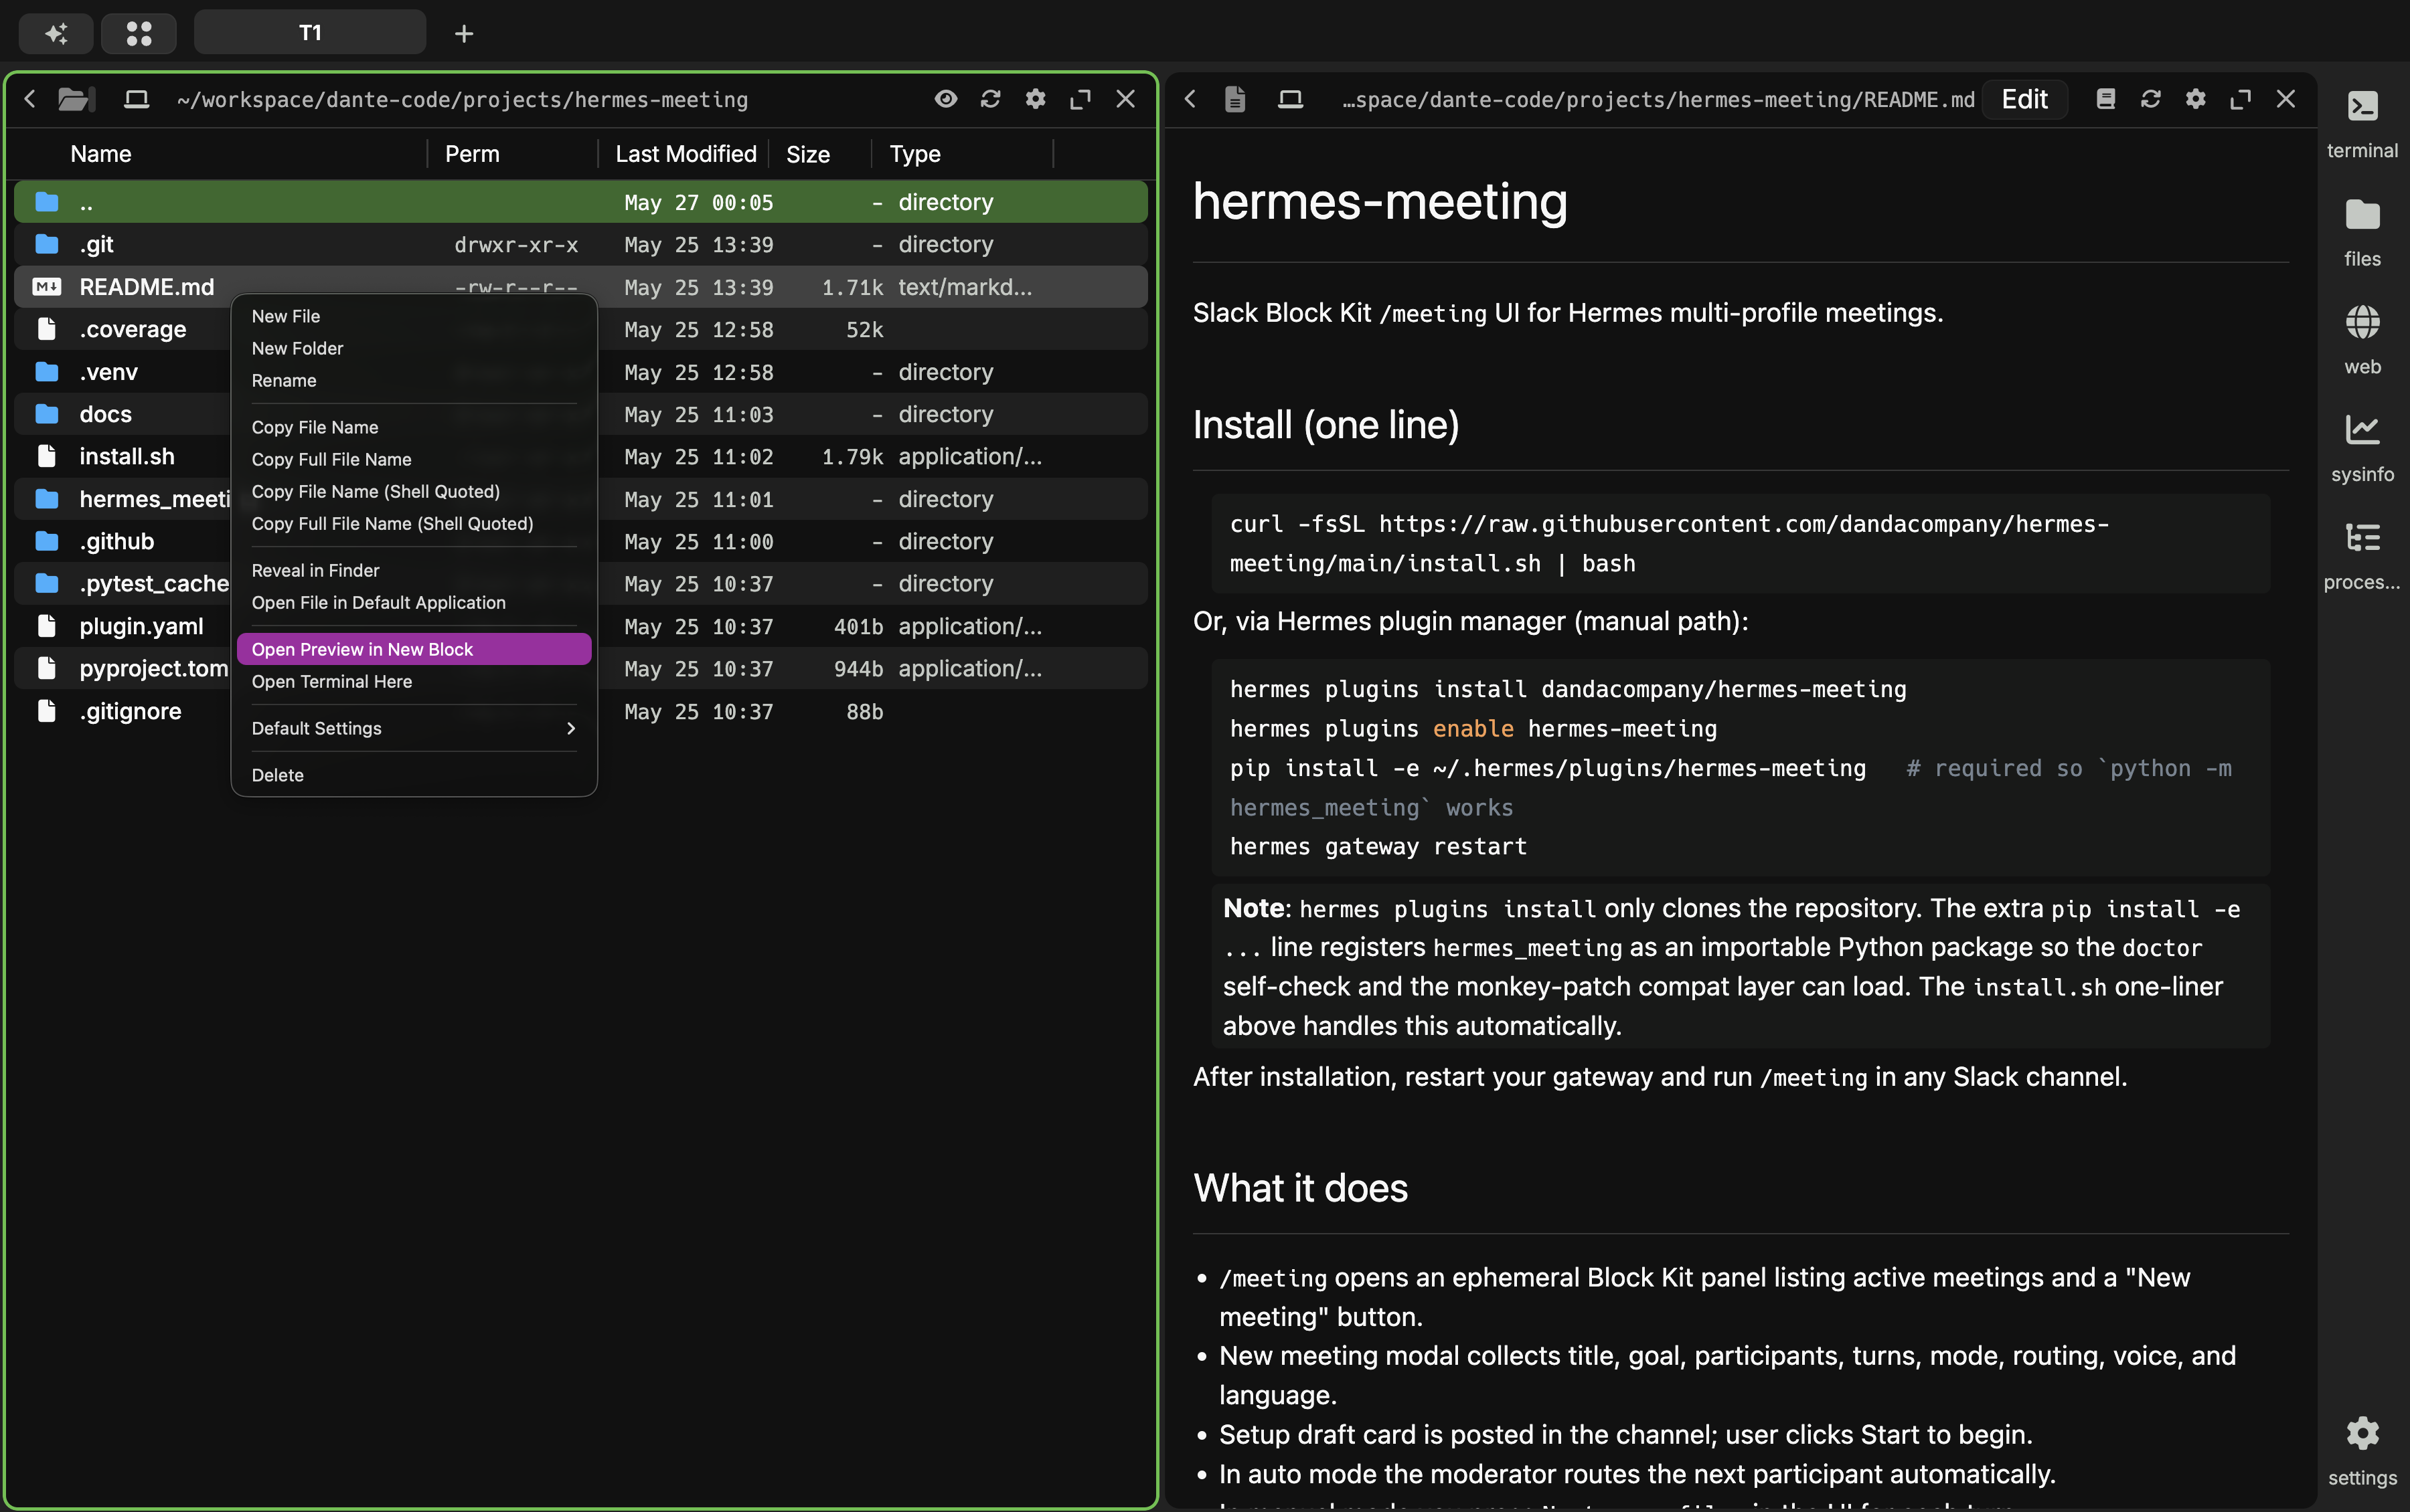Image resolution: width=2410 pixels, height=1512 pixels.
Task: Open file browser block settings gear
Action: tap(1036, 99)
